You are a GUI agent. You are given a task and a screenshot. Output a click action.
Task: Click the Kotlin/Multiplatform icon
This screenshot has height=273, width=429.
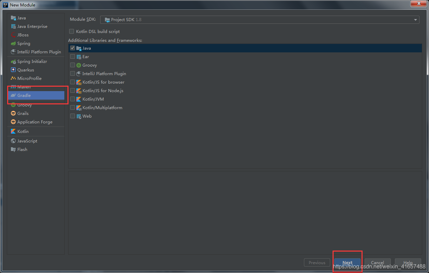click(x=79, y=108)
